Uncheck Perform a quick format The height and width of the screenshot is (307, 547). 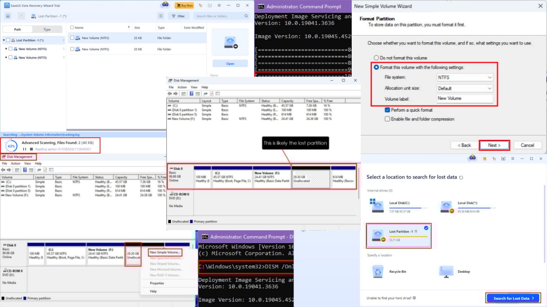387,110
